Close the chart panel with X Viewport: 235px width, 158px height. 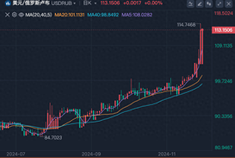pyautogui.click(x=229, y=4)
